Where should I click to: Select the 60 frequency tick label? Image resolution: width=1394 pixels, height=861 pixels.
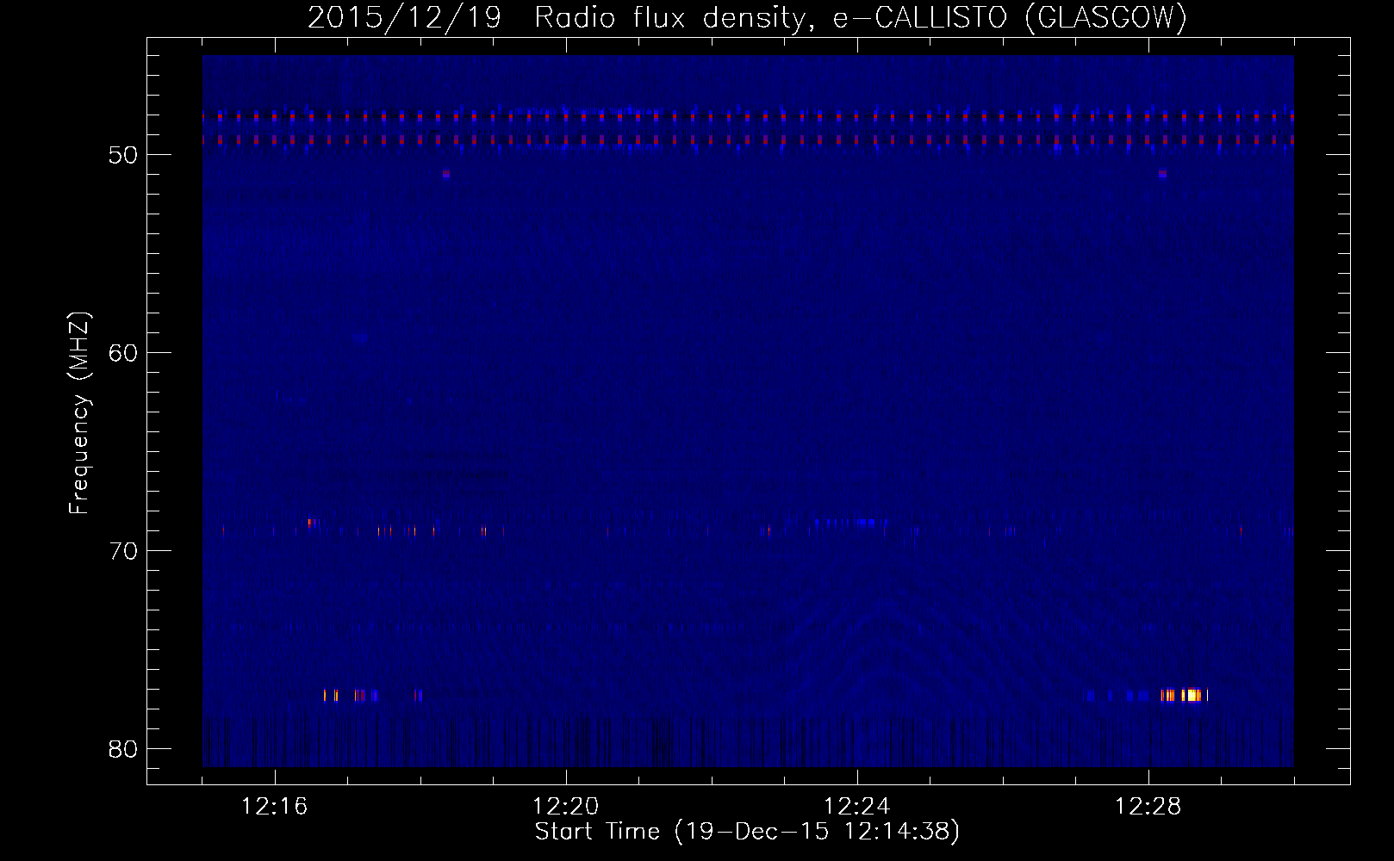pyautogui.click(x=124, y=353)
